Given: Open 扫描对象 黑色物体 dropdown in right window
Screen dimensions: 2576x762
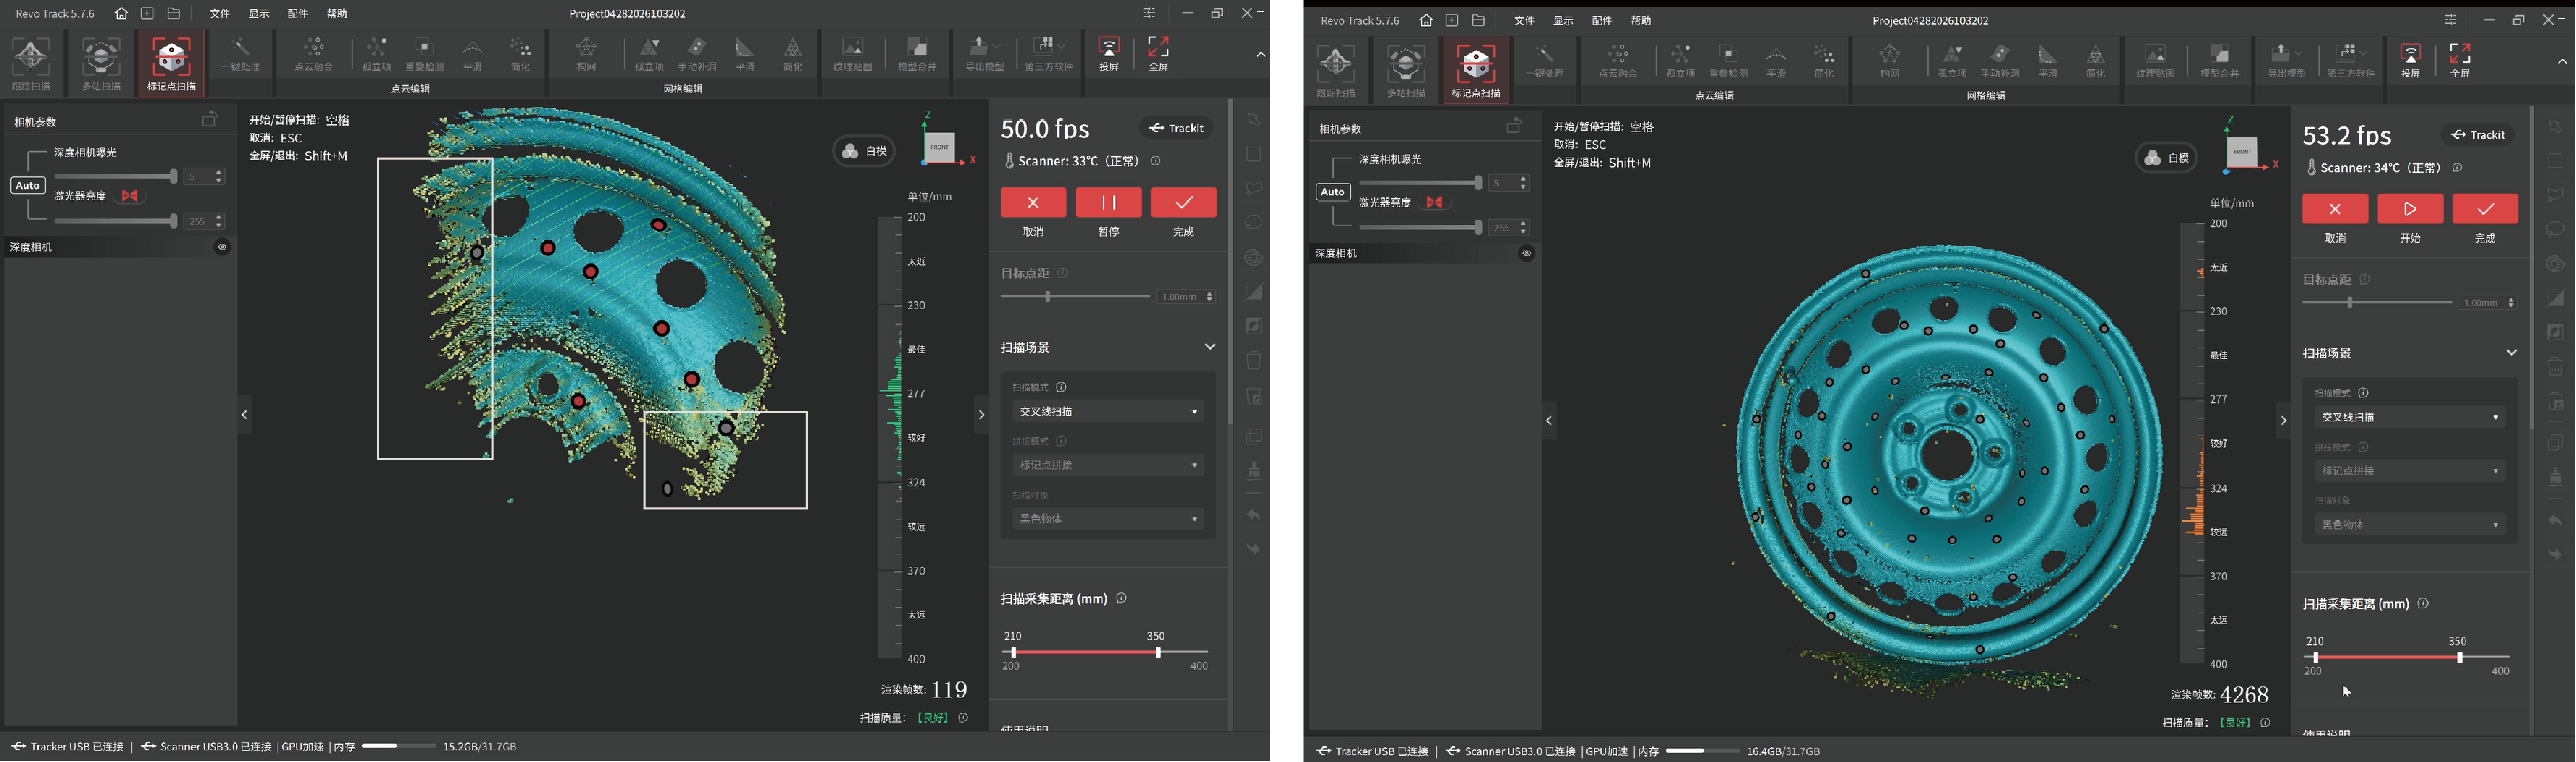Looking at the screenshot, I should click(2410, 524).
